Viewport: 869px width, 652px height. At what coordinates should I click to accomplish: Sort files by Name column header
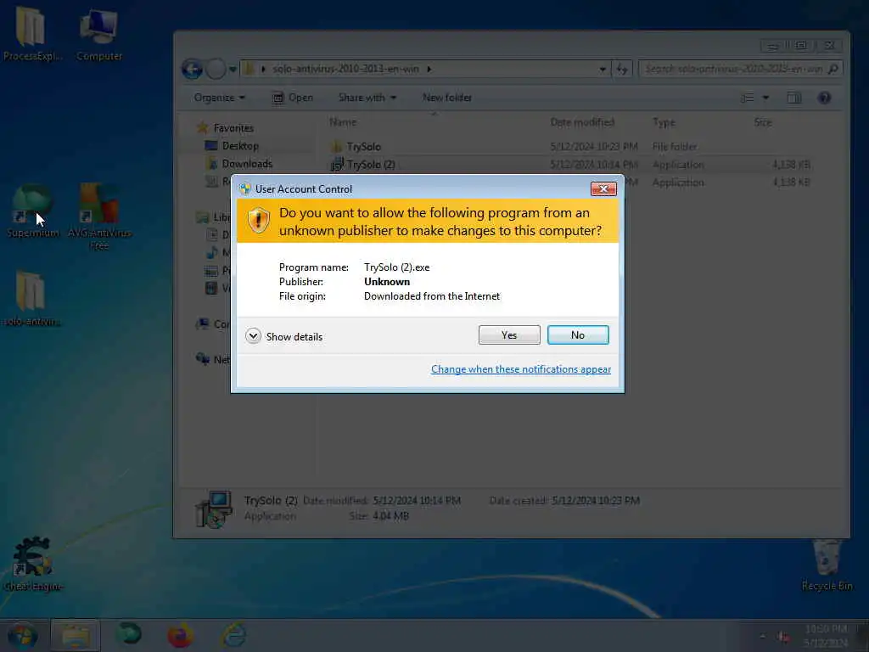coord(343,122)
